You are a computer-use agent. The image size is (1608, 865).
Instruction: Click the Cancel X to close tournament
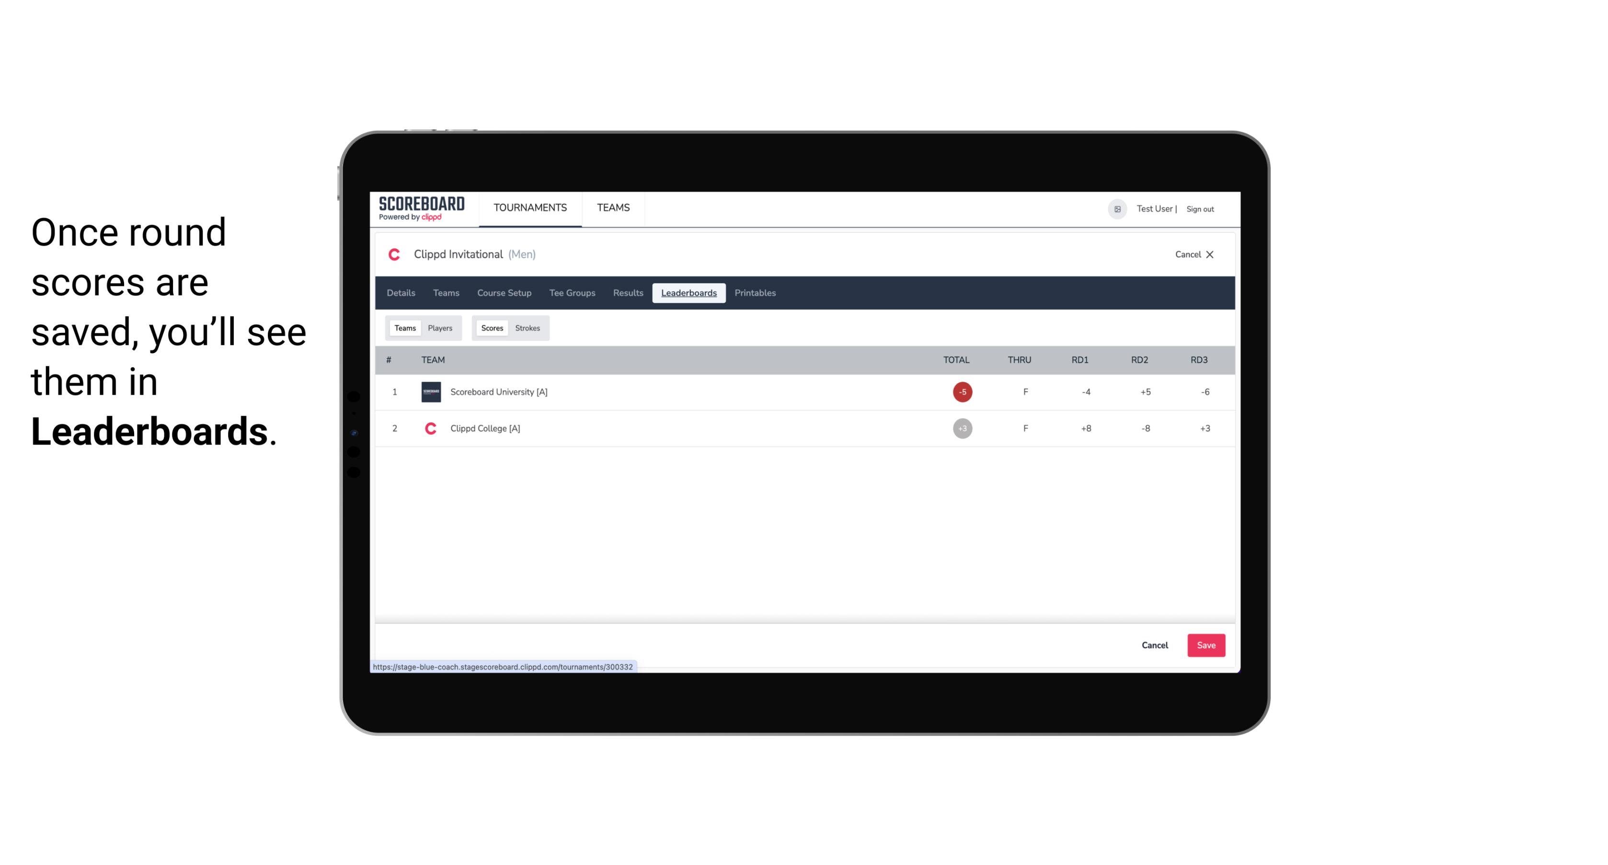coord(1194,253)
